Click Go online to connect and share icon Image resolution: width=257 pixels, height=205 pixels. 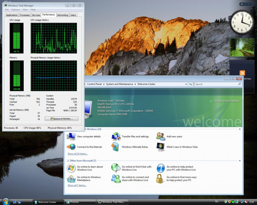pos(116,178)
